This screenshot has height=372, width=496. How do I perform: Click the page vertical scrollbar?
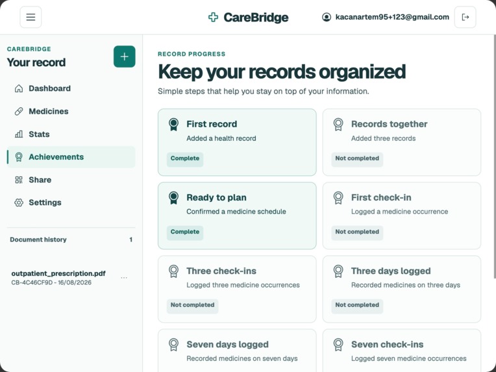tap(495, 156)
